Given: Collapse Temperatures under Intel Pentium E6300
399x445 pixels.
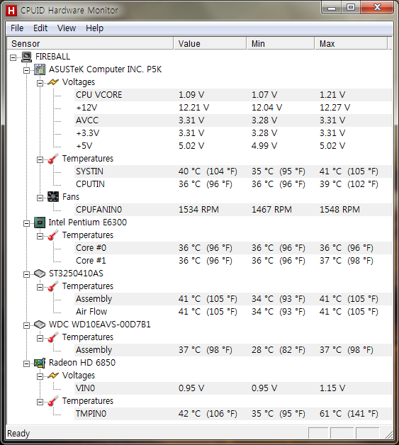Looking at the screenshot, I should pyautogui.click(x=40, y=236).
